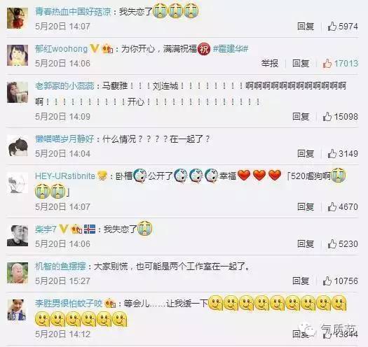Open 懒喵喵岁月静好's profile by username
The width and height of the screenshot is (368, 347).
tap(64, 139)
